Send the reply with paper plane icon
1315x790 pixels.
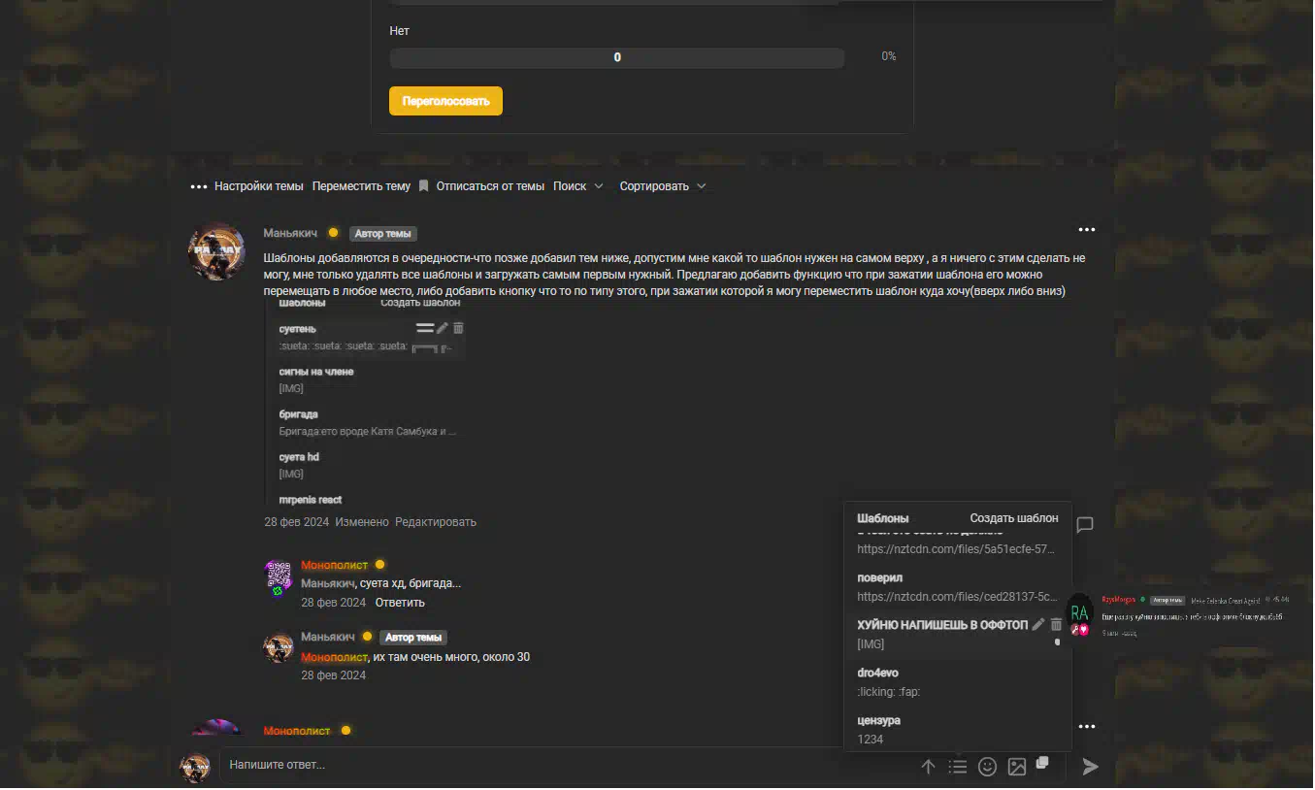tap(1091, 767)
